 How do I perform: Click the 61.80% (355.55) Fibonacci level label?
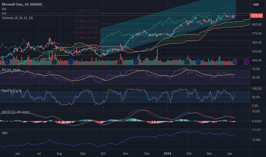[86, 38]
